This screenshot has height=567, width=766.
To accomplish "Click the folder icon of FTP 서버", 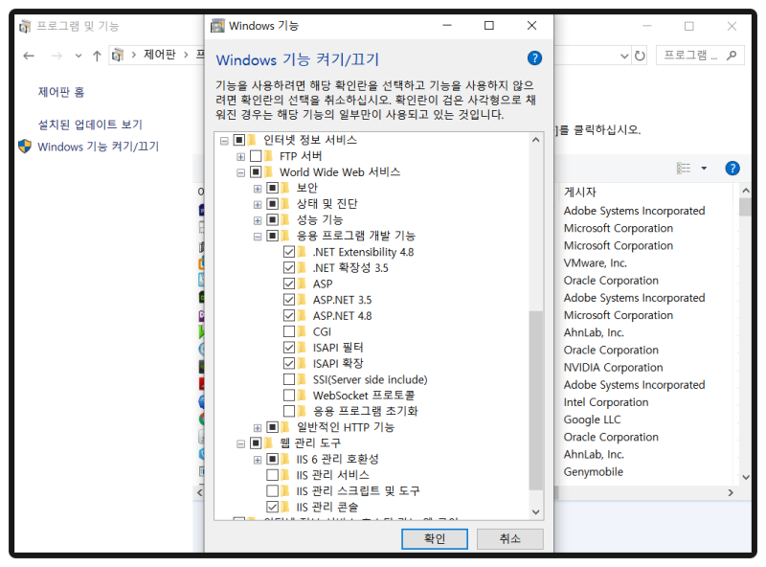I will (269, 156).
